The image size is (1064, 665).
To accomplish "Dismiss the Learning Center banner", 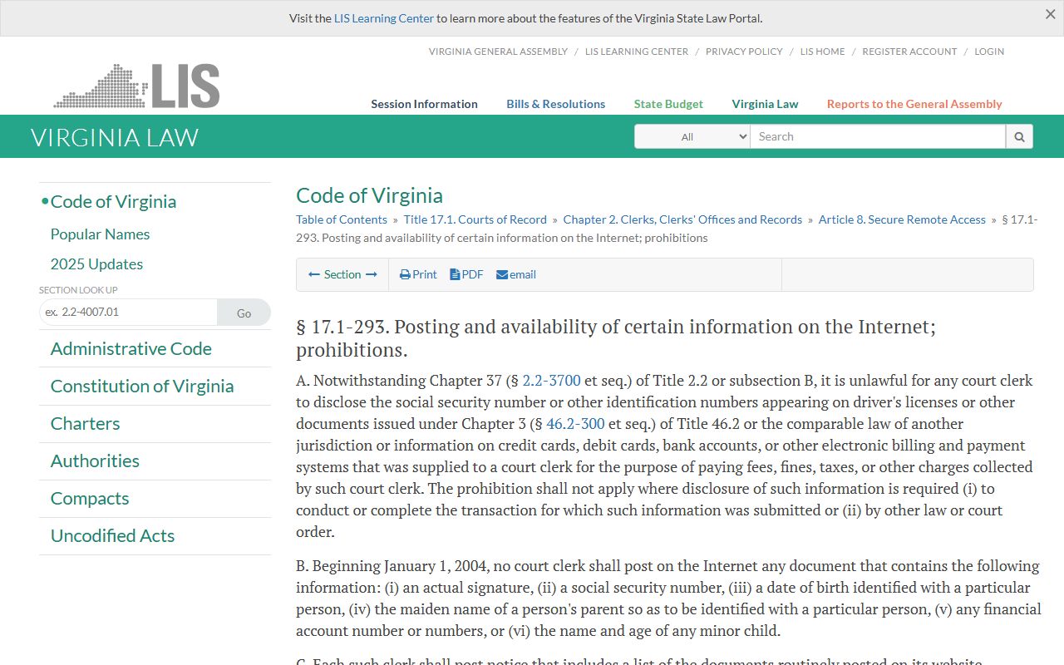I will click(x=1051, y=14).
